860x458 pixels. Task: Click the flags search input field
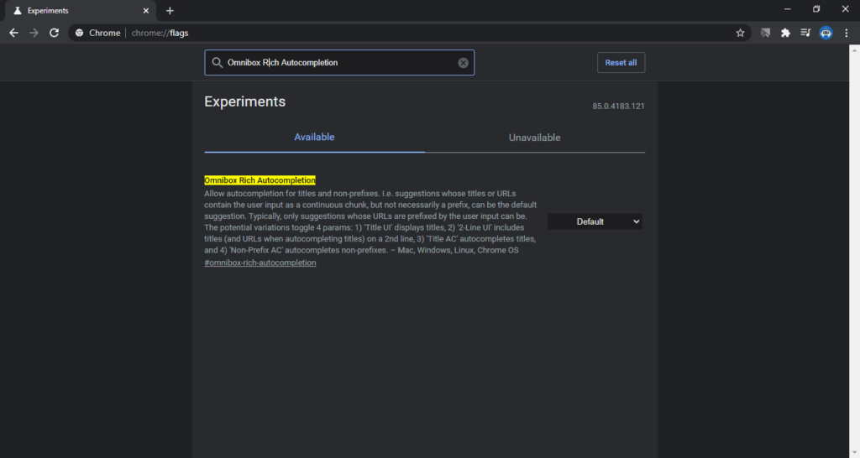[x=339, y=62]
